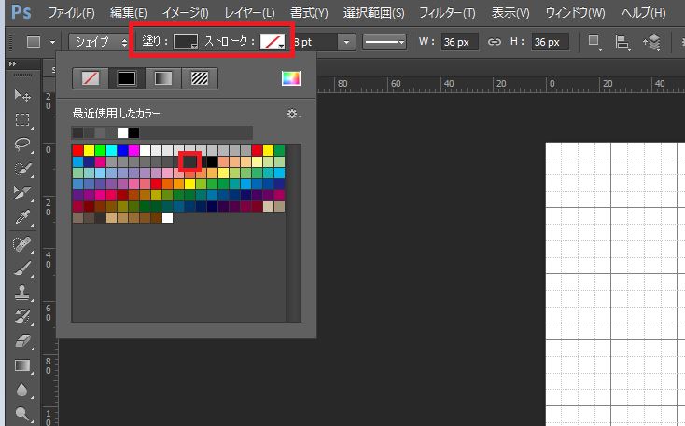
Task: Select the Lasso tool
Action: point(23,145)
